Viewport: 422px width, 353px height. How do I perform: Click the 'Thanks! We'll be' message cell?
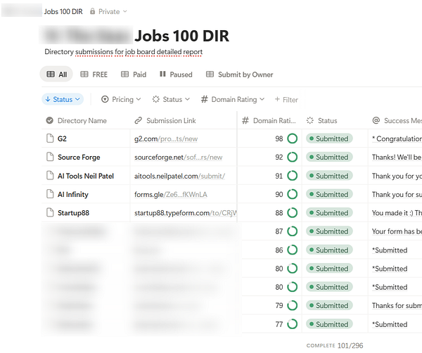(x=395, y=157)
